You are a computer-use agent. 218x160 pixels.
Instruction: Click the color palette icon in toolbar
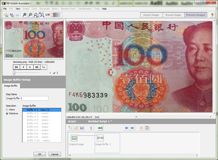click(x=47, y=15)
